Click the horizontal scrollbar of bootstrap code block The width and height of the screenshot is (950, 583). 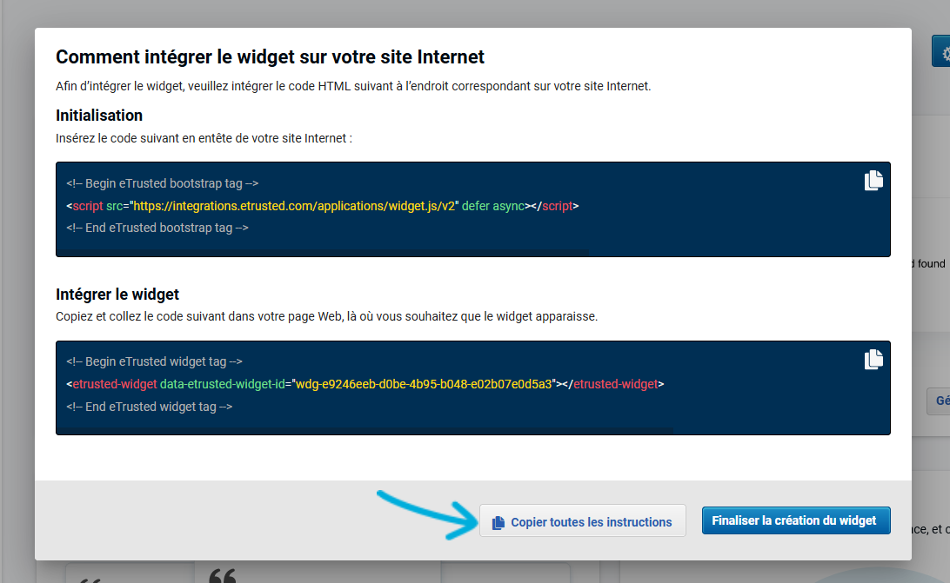(x=322, y=253)
